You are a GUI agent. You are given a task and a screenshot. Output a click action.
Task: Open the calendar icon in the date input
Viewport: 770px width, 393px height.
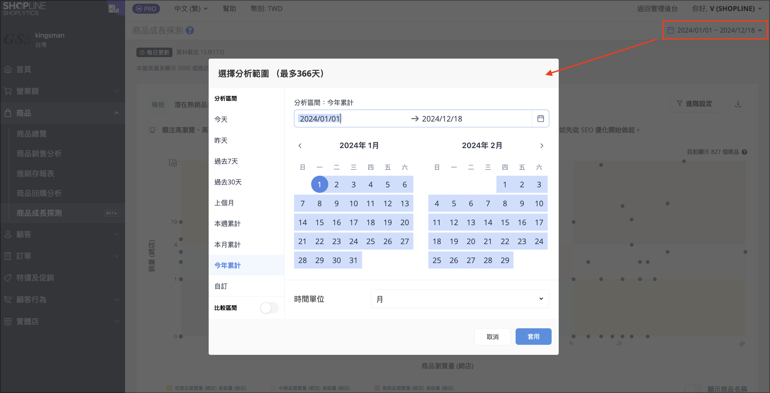coord(540,119)
